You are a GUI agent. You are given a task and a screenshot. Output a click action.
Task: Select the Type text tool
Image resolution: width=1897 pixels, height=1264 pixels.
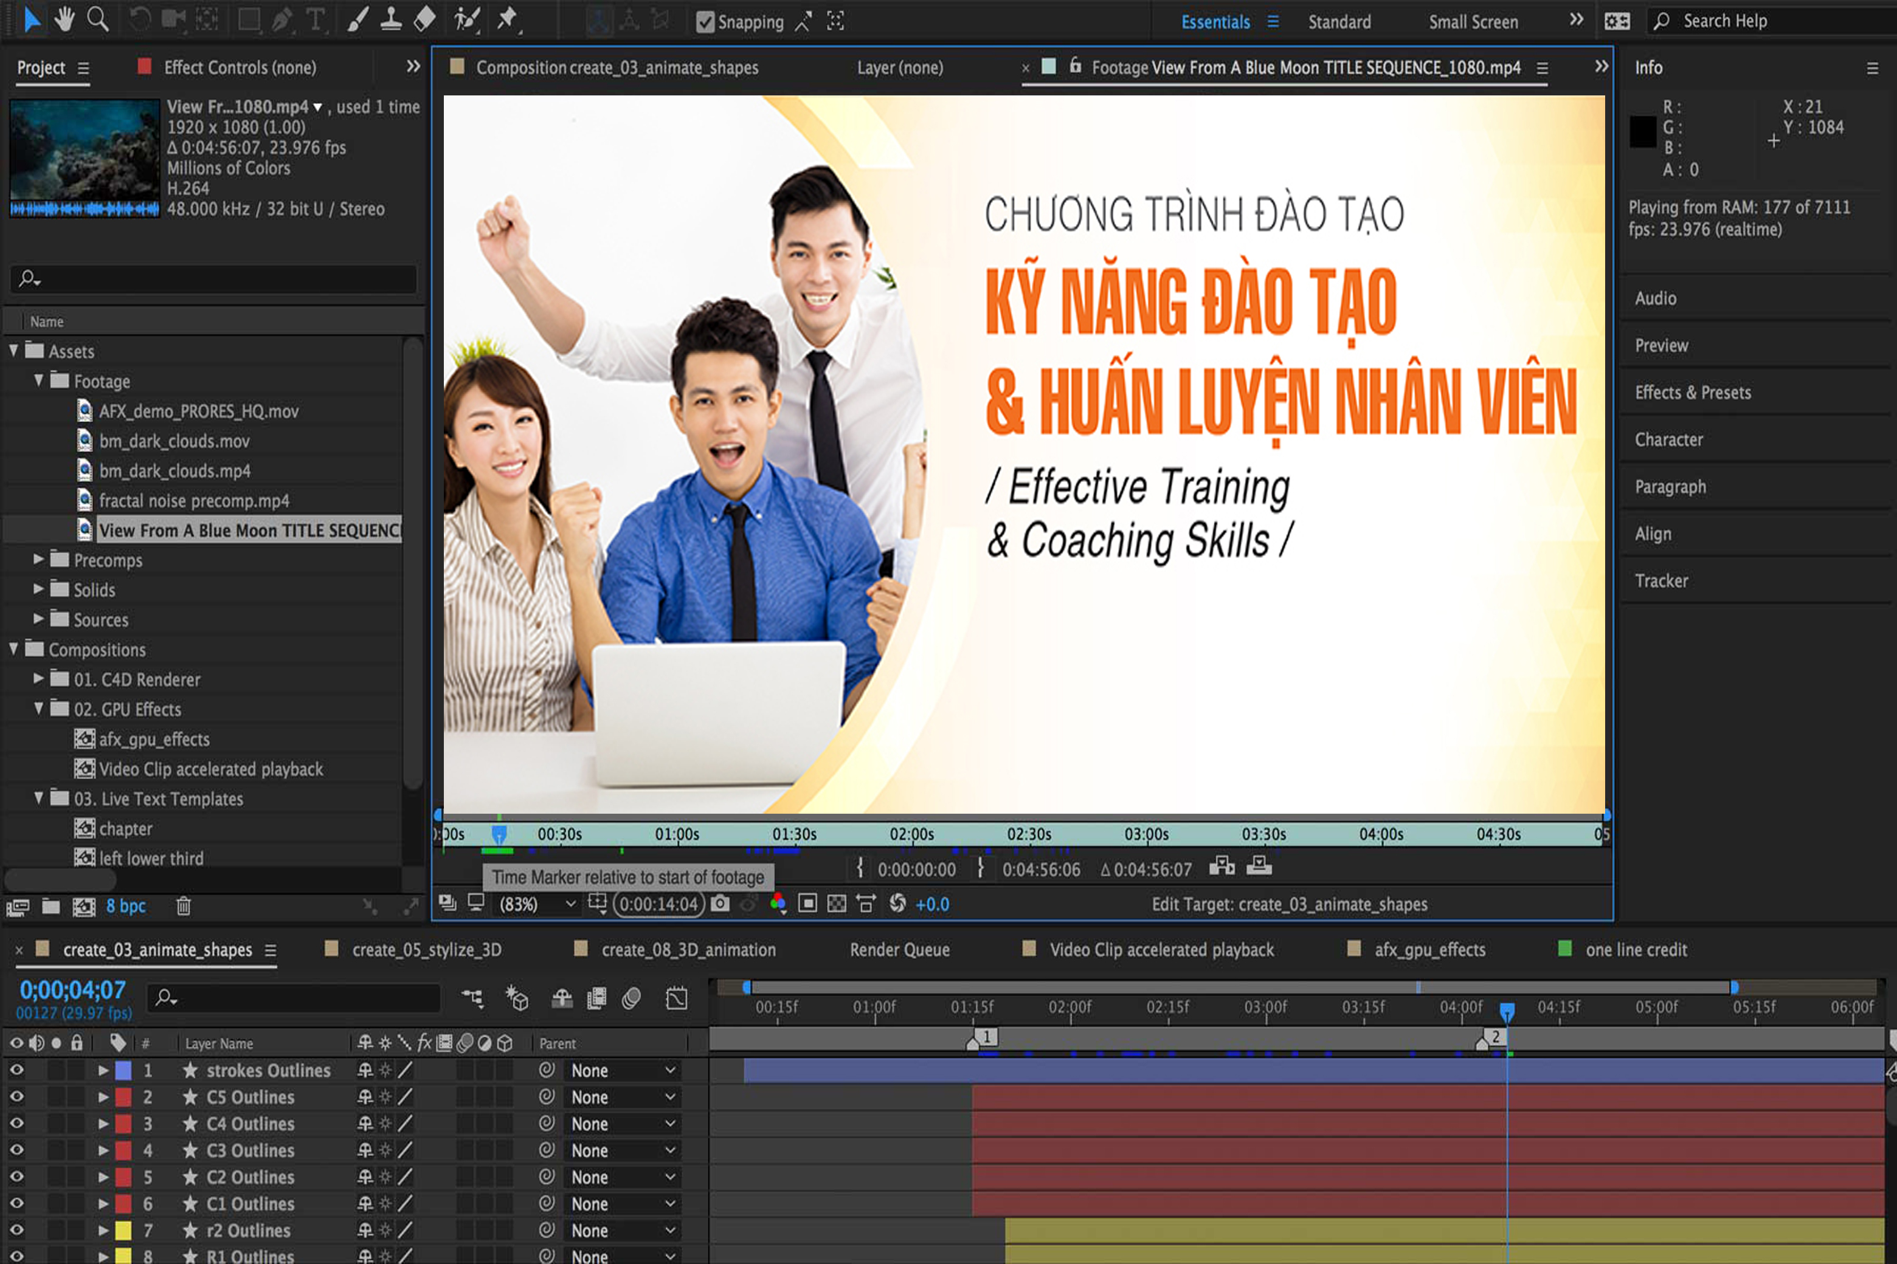[x=316, y=19]
